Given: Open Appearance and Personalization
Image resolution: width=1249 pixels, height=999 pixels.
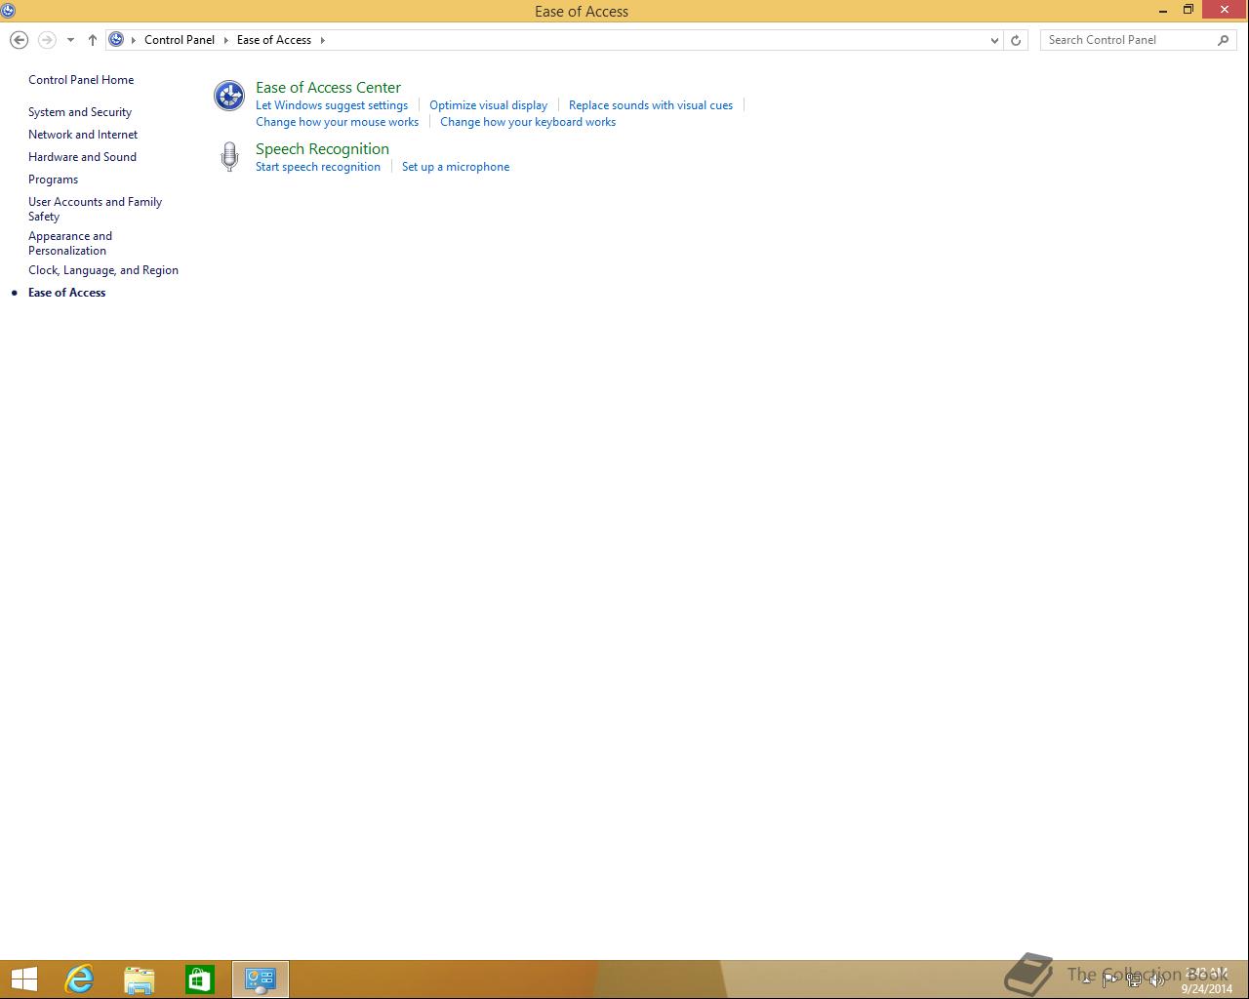Looking at the screenshot, I should (x=70, y=243).
